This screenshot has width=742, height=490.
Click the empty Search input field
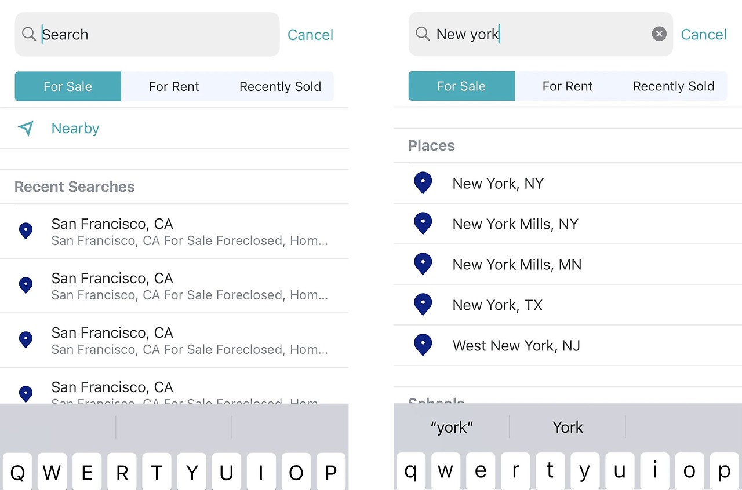(157, 35)
